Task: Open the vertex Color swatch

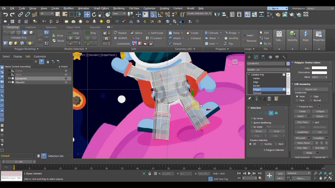Action: [319, 68]
